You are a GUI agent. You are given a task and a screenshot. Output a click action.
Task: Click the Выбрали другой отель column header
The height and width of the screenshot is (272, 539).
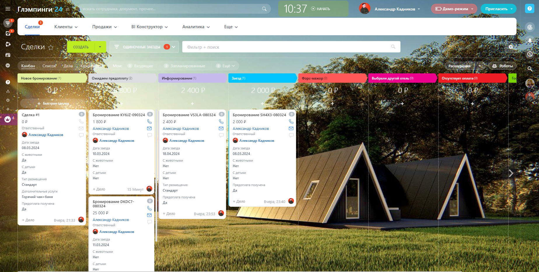pos(402,78)
